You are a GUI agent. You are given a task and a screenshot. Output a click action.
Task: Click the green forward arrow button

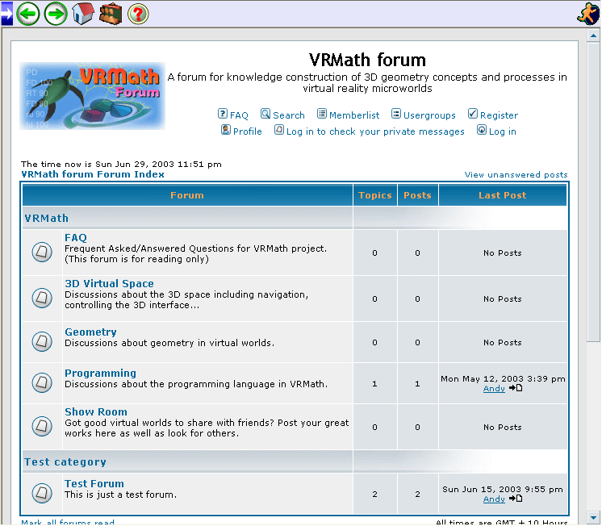(56, 14)
